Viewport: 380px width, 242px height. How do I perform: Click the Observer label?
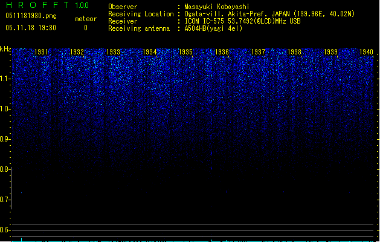click(123, 7)
